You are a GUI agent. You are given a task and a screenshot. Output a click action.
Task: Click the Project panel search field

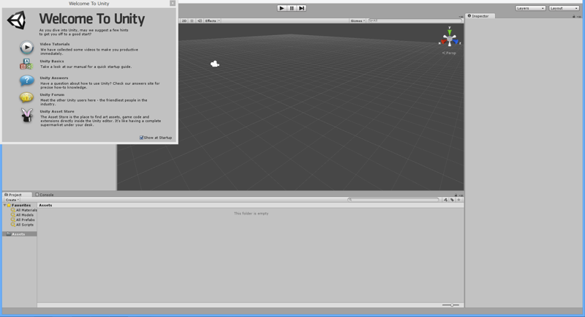point(393,200)
